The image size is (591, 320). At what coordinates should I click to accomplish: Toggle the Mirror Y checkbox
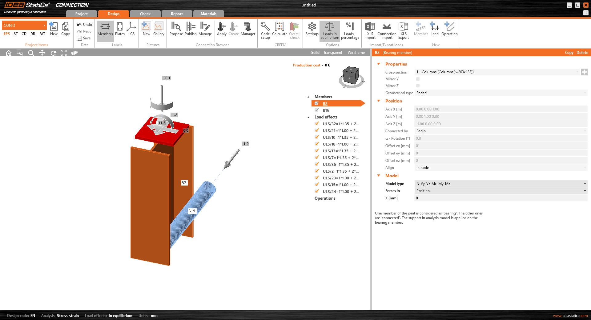tap(418, 79)
